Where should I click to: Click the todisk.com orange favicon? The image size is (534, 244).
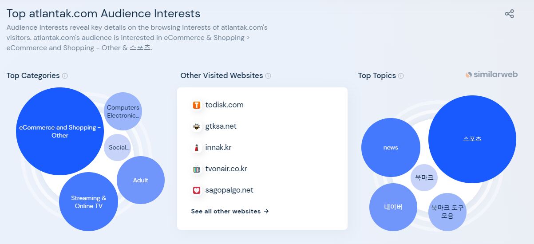(x=197, y=105)
